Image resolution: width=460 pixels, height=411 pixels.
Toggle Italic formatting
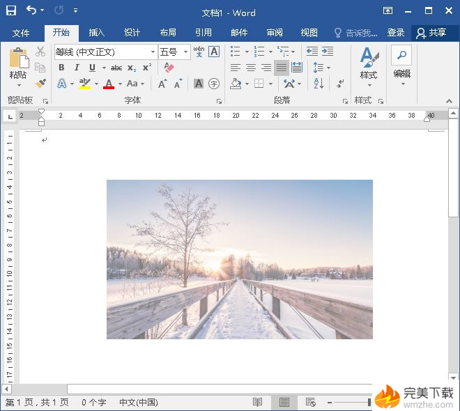[77, 68]
